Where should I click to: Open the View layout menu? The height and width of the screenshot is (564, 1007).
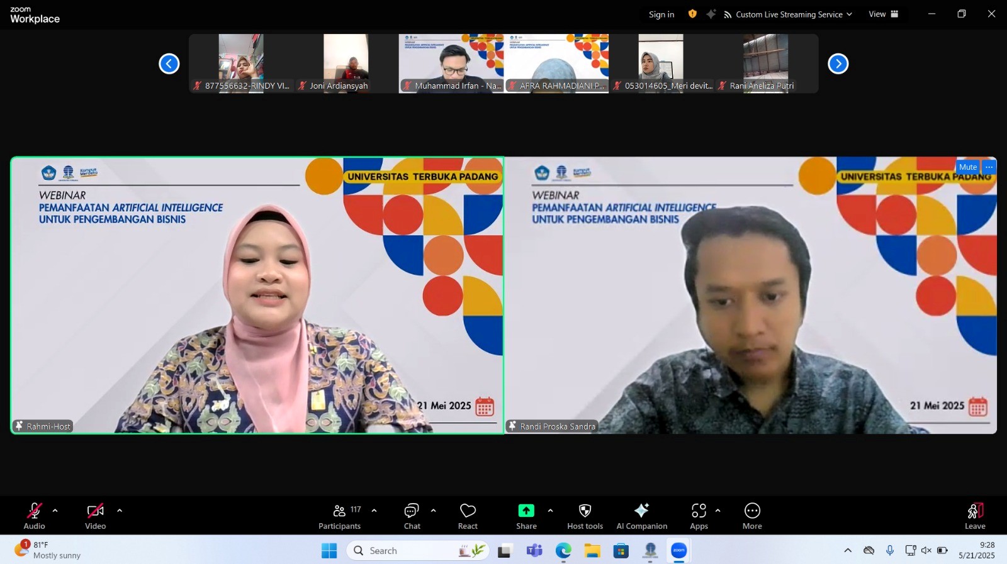(883, 14)
